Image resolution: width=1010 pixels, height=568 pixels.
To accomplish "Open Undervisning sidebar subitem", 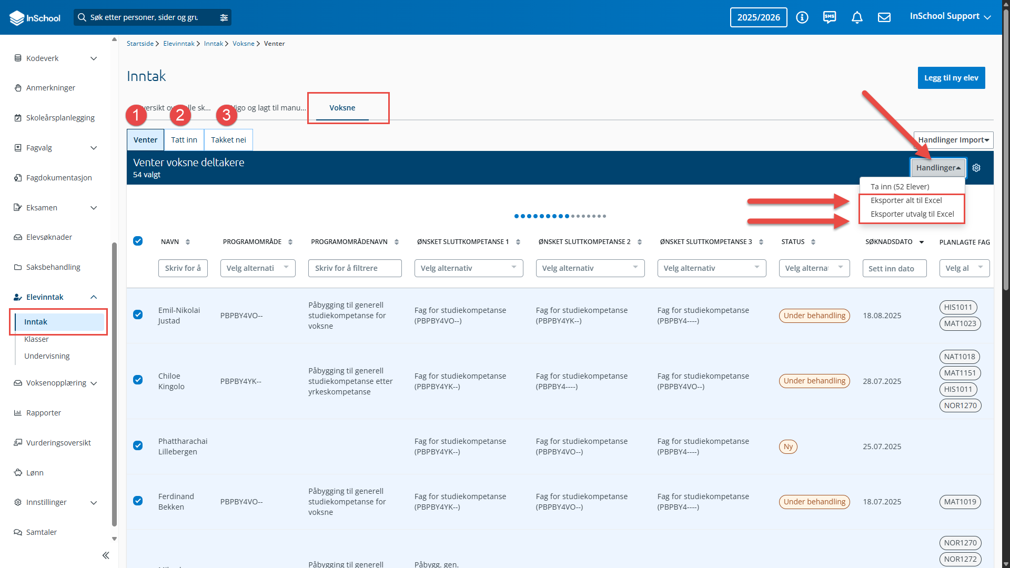I will pyautogui.click(x=47, y=356).
